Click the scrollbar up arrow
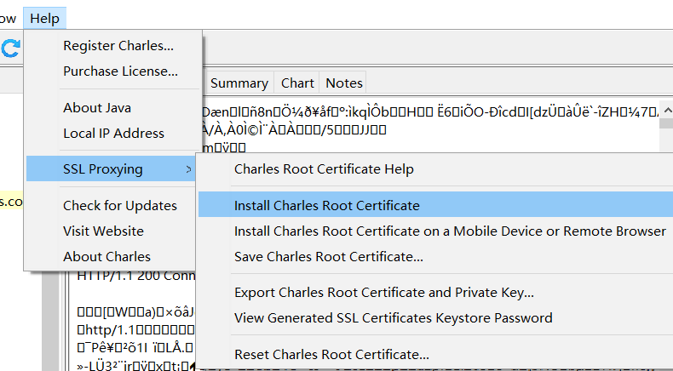The image size is (673, 371). (667, 111)
